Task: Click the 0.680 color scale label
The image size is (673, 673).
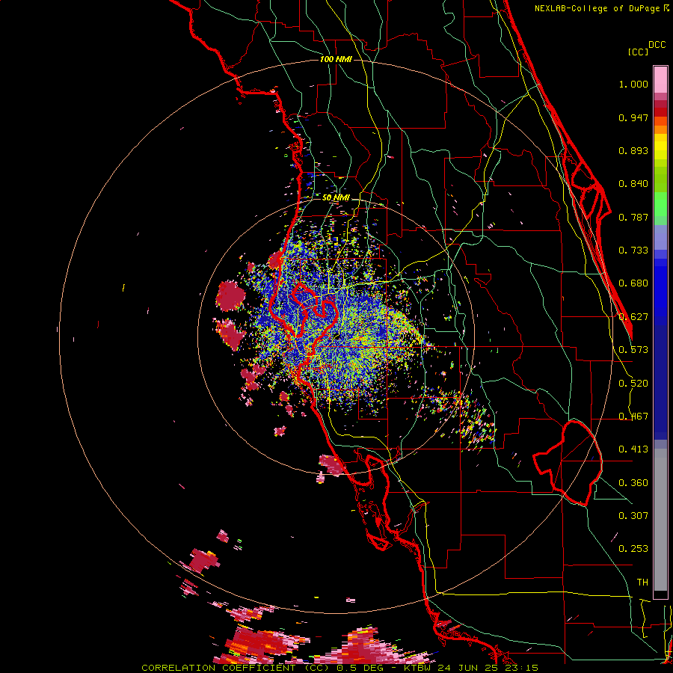Action: click(633, 283)
